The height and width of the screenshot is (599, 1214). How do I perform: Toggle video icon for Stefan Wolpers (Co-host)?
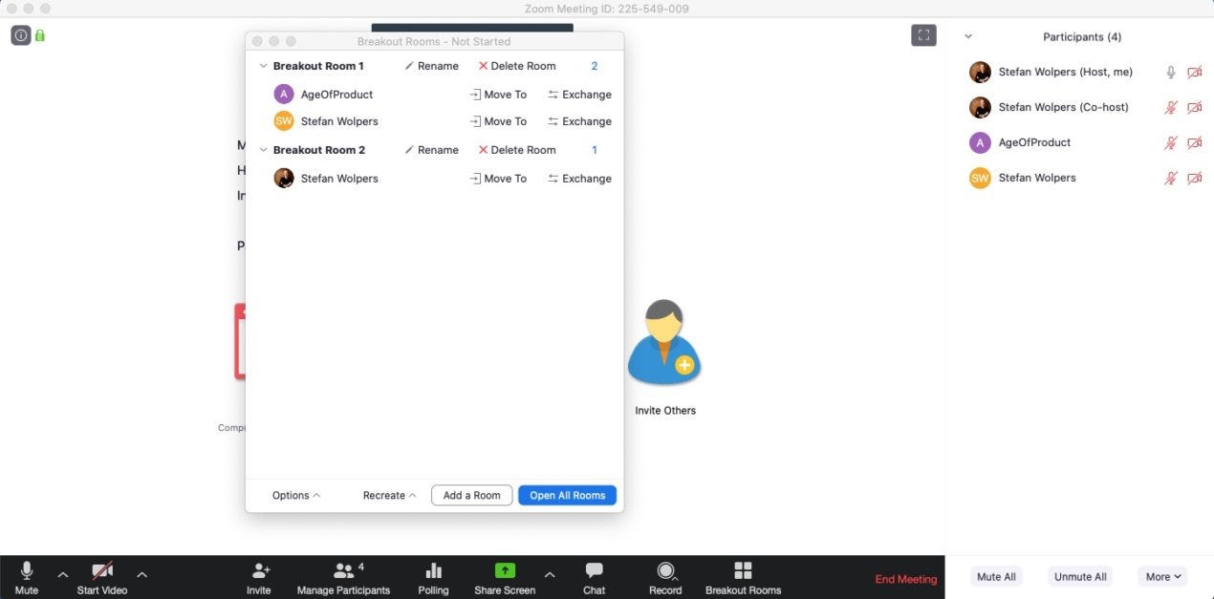[x=1194, y=107]
